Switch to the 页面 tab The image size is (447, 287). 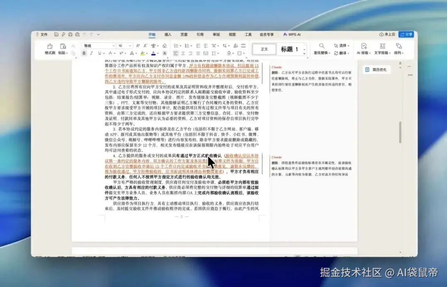184,34
